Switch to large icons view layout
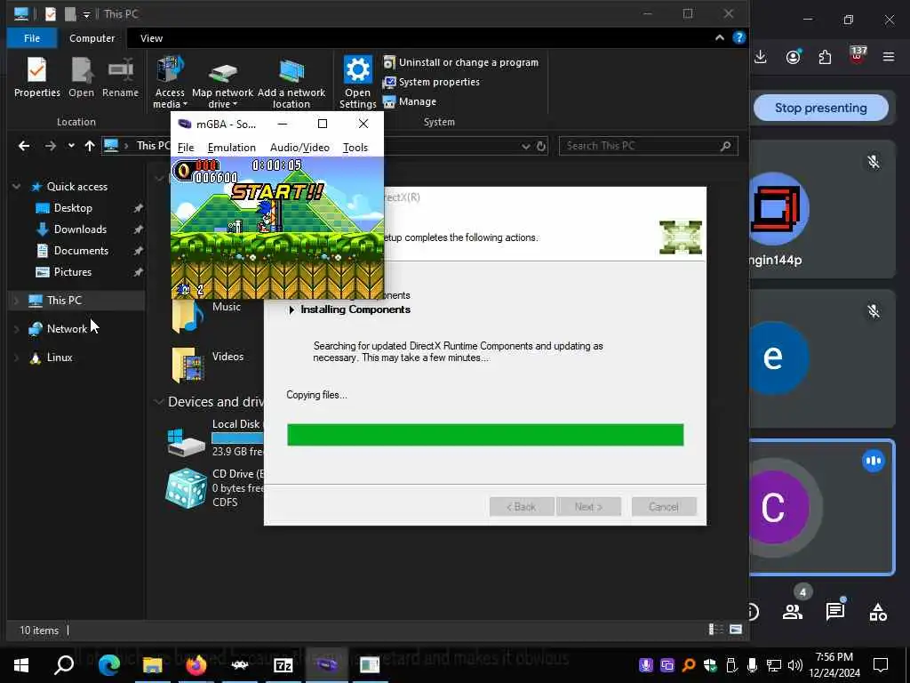This screenshot has width=910, height=683. tap(735, 630)
